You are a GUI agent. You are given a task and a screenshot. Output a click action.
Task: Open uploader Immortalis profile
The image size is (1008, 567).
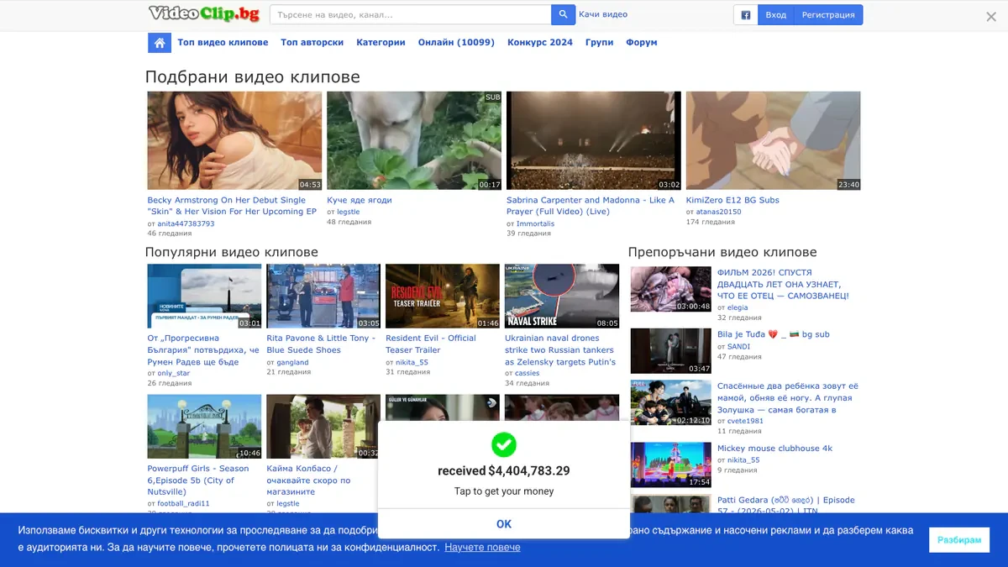click(x=535, y=223)
